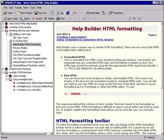Open topic in Internet Explorer icon
This screenshot has height=140, width=164.
point(68,13)
